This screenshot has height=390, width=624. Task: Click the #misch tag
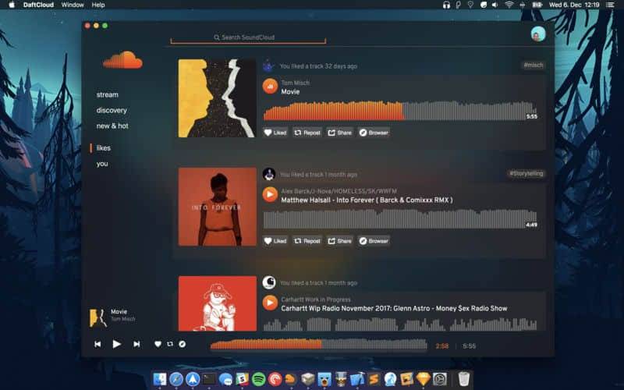pos(534,66)
